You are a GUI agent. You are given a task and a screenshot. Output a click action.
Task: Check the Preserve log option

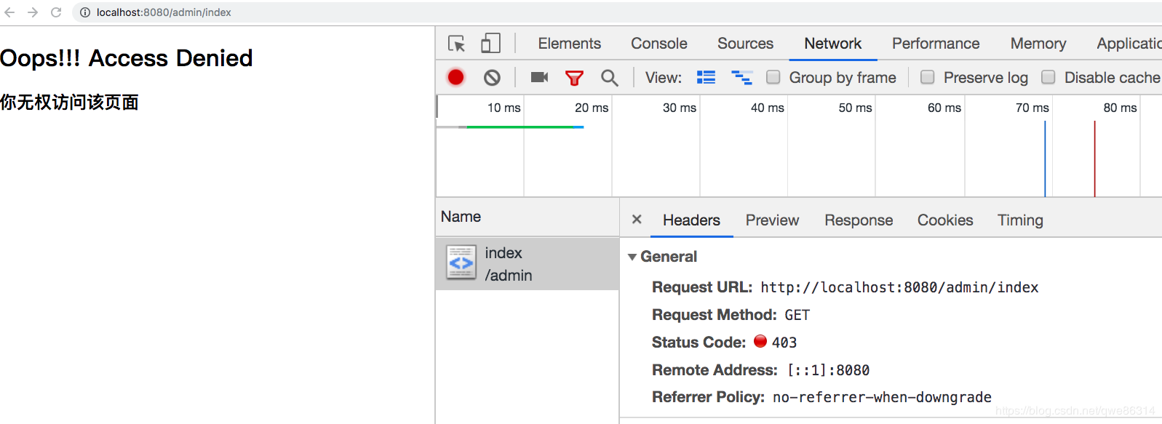928,77
